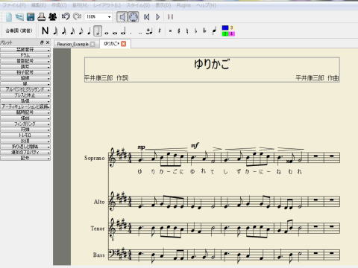Expand the アルペジオとグリッサンド palette
The image size is (358, 268).
(x=25, y=89)
